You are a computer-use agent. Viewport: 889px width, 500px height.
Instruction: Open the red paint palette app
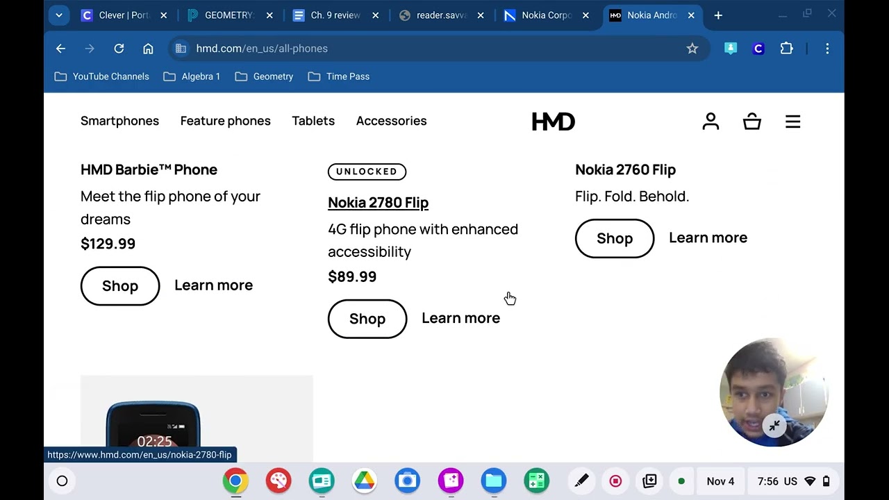279,481
